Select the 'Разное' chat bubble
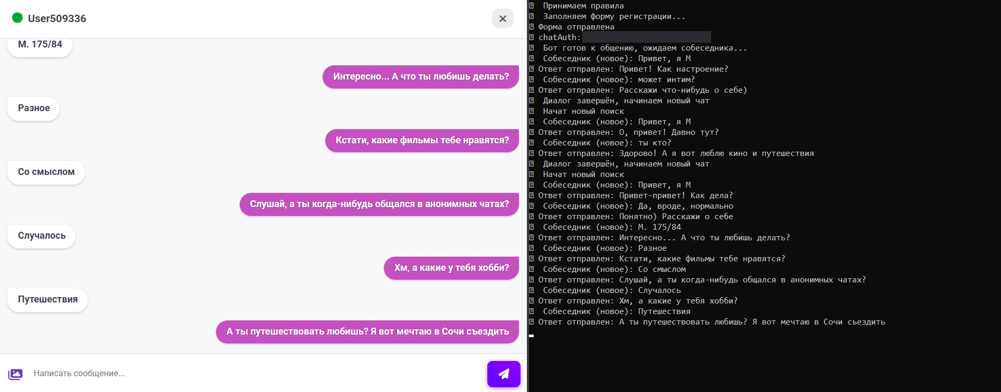 tap(34, 109)
